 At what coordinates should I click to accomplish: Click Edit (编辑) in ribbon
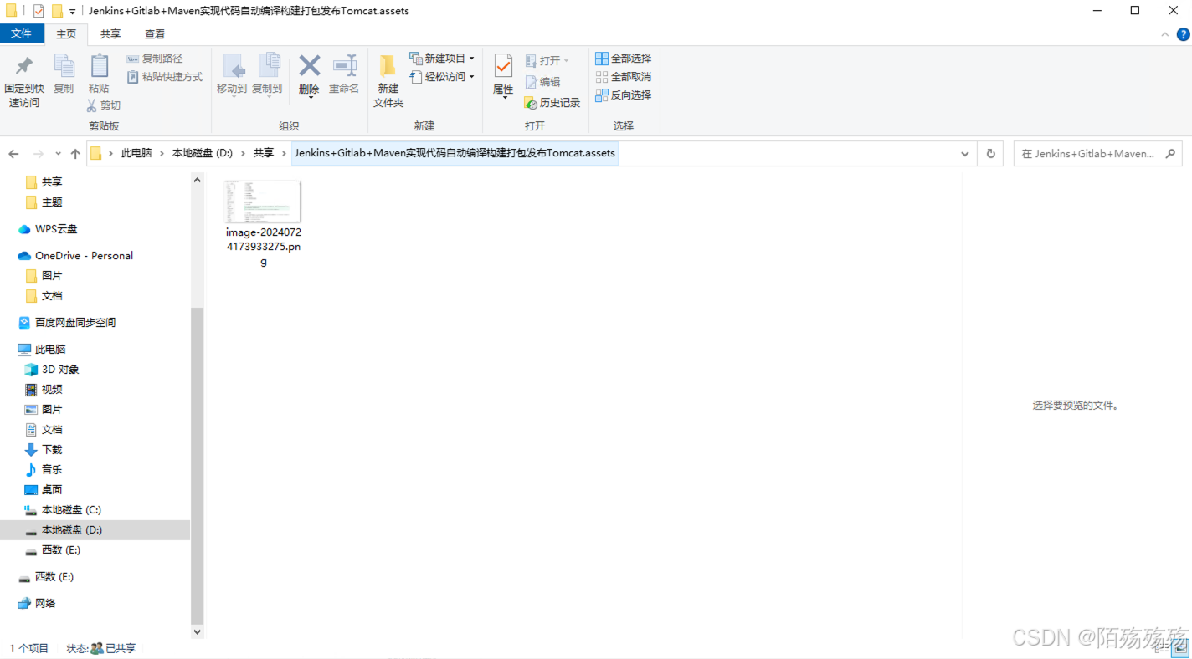542,82
